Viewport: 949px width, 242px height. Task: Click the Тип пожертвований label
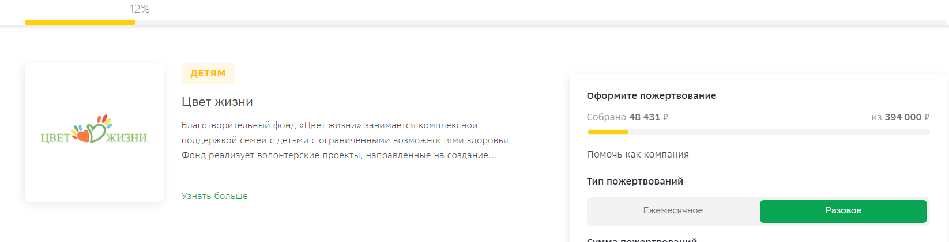coord(635,182)
